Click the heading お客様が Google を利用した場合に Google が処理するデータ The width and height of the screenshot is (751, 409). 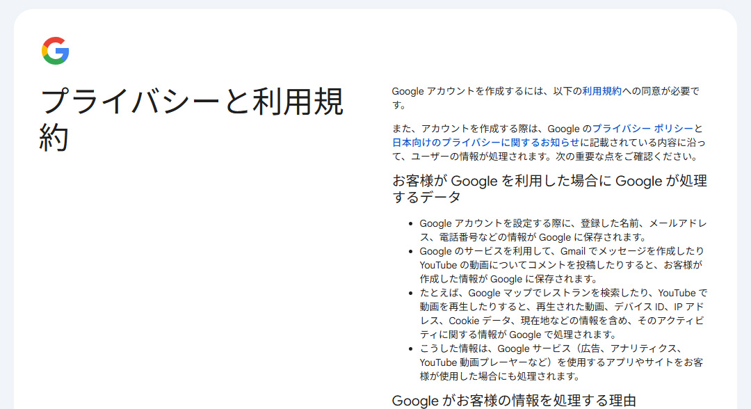550,187
